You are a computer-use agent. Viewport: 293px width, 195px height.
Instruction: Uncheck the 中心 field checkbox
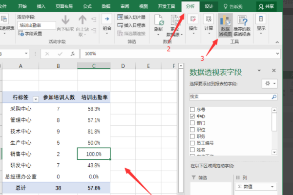tap(192, 117)
